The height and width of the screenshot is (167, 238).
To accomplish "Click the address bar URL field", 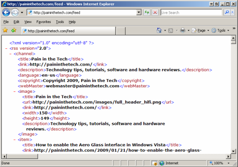I will click(x=82, y=12).
